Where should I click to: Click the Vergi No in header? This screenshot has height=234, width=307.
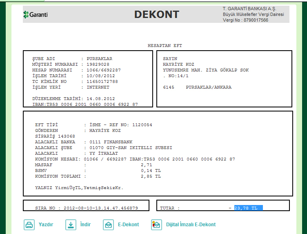[x=245, y=20]
